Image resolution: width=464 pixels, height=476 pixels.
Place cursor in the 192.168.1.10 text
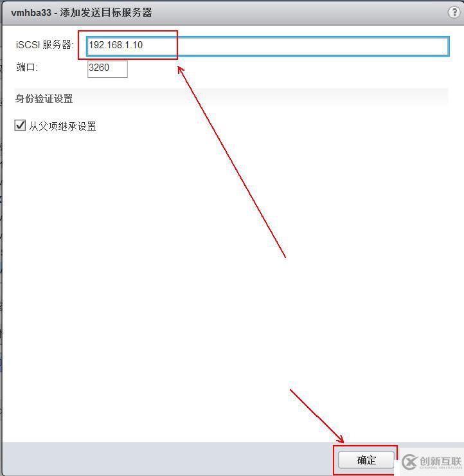116,45
